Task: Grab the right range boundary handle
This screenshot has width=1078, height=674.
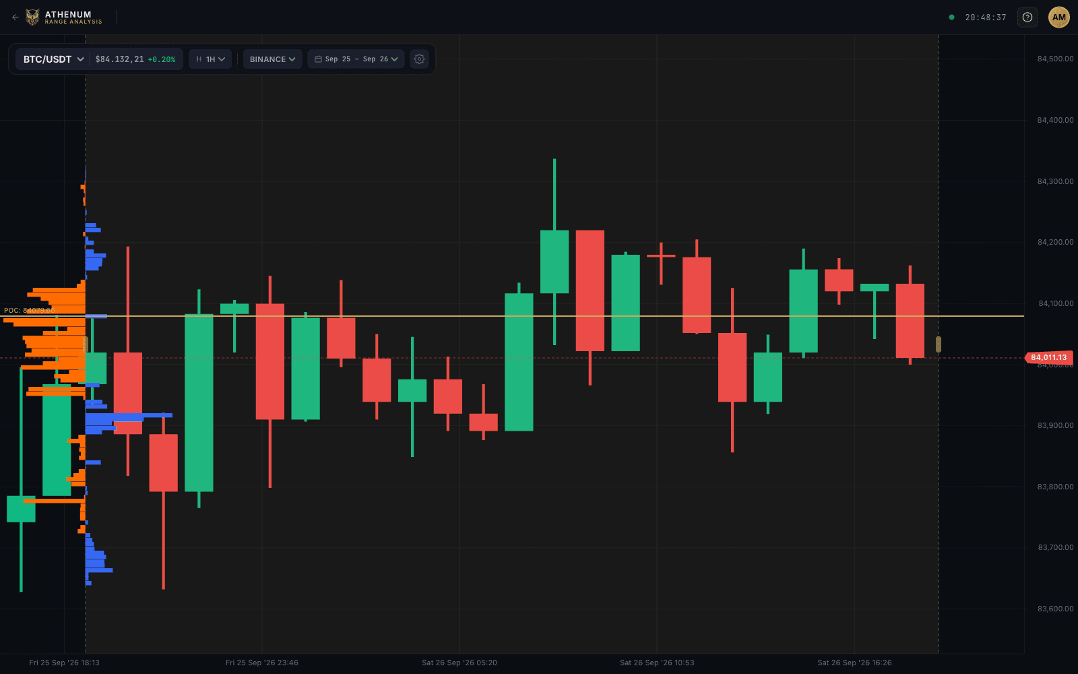Action: pyautogui.click(x=938, y=344)
